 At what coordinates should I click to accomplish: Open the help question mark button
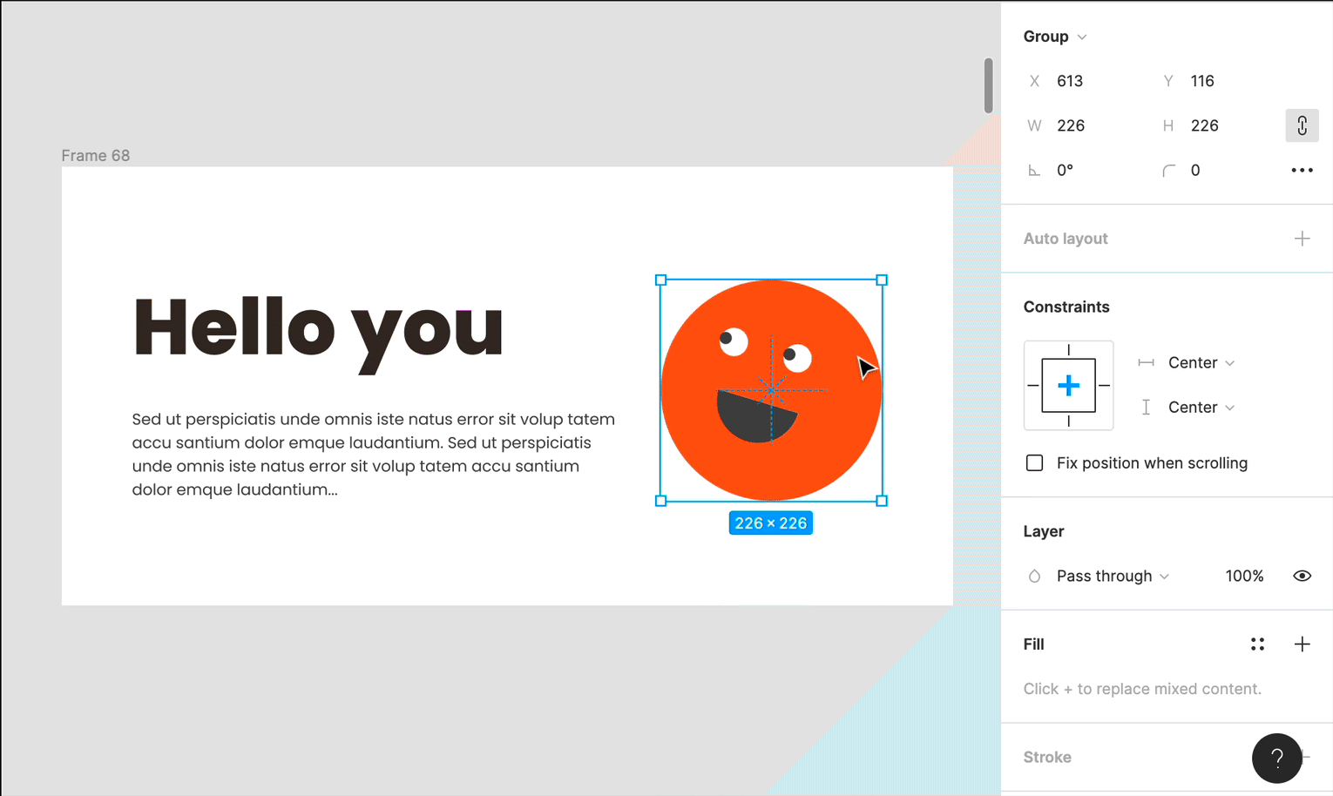(x=1276, y=759)
